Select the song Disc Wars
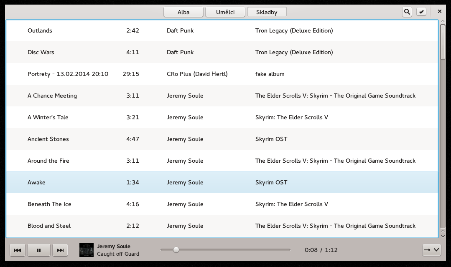This screenshot has width=451, height=267. (222, 52)
